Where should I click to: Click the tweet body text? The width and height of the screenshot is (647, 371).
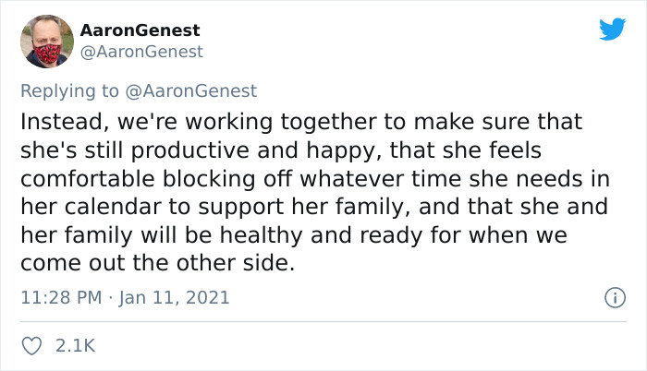tap(315, 192)
